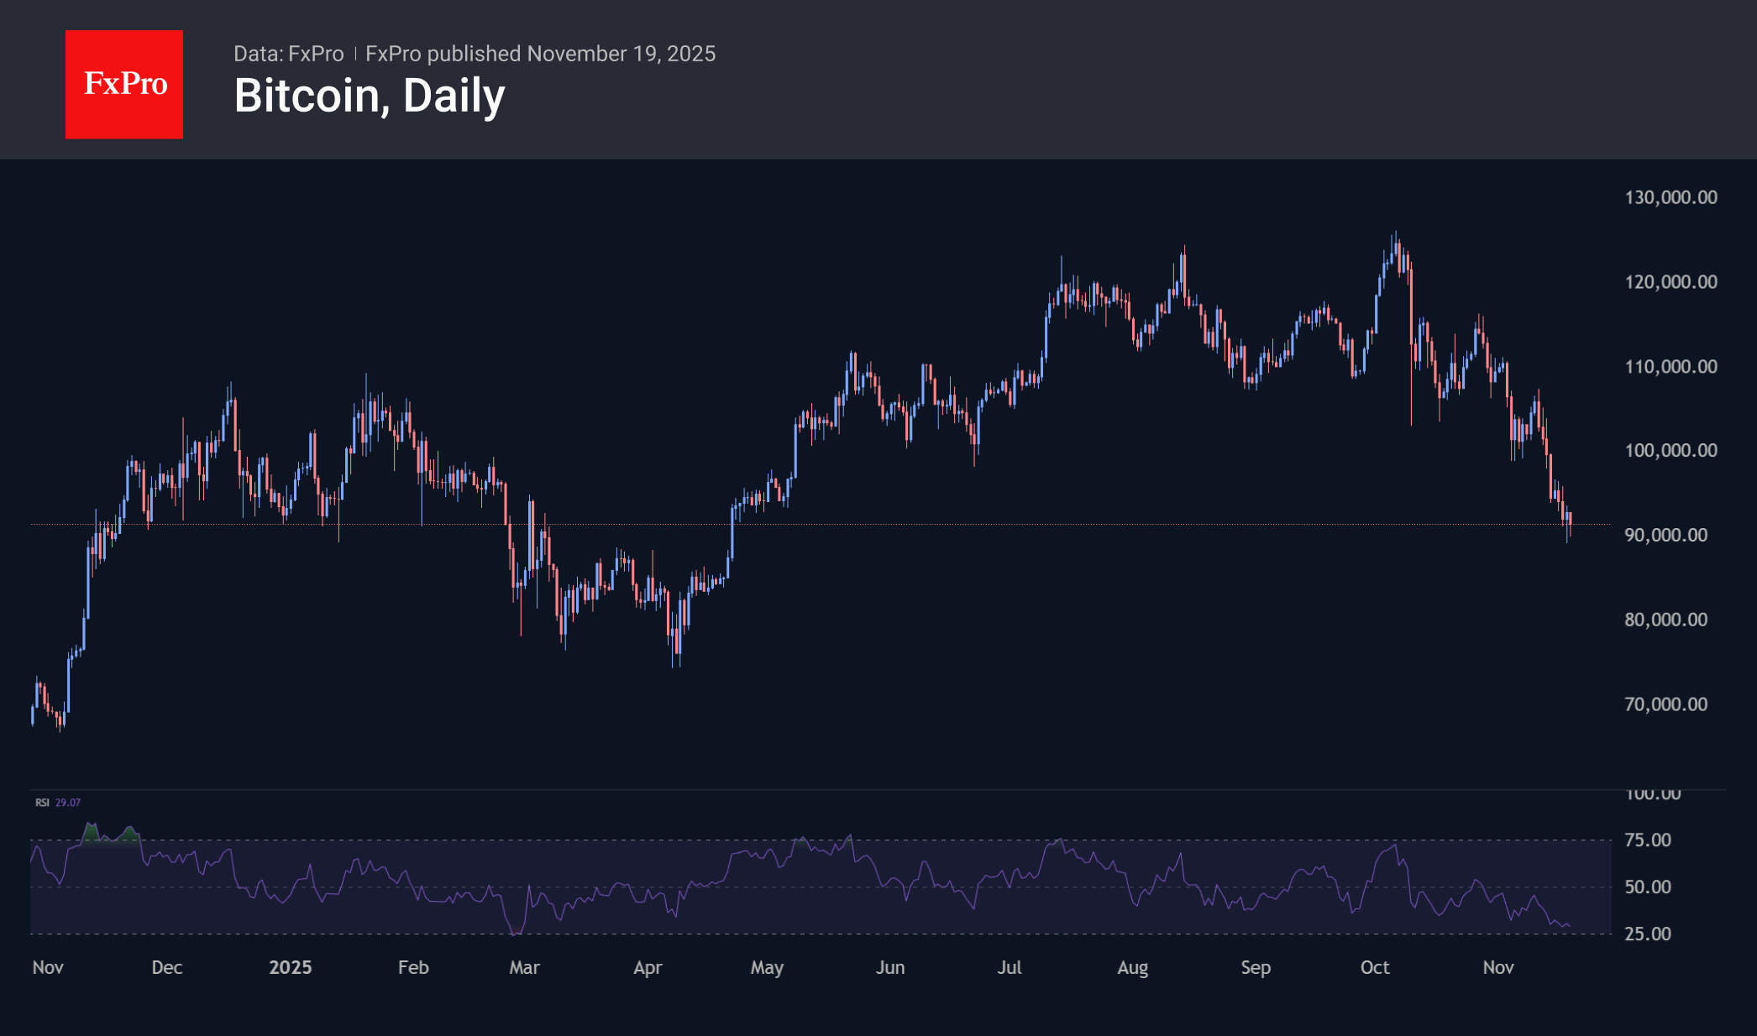The width and height of the screenshot is (1757, 1036).
Task: Select the 70,000.00 price axis label
Action: tap(1665, 704)
